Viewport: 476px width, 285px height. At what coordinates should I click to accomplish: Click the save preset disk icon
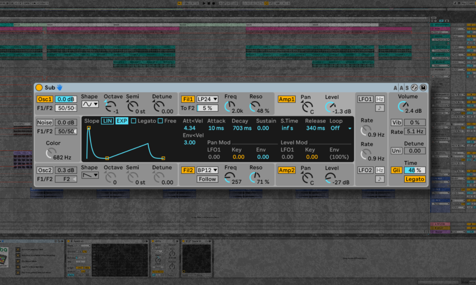(423, 87)
